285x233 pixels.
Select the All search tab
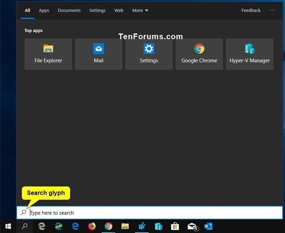27,10
